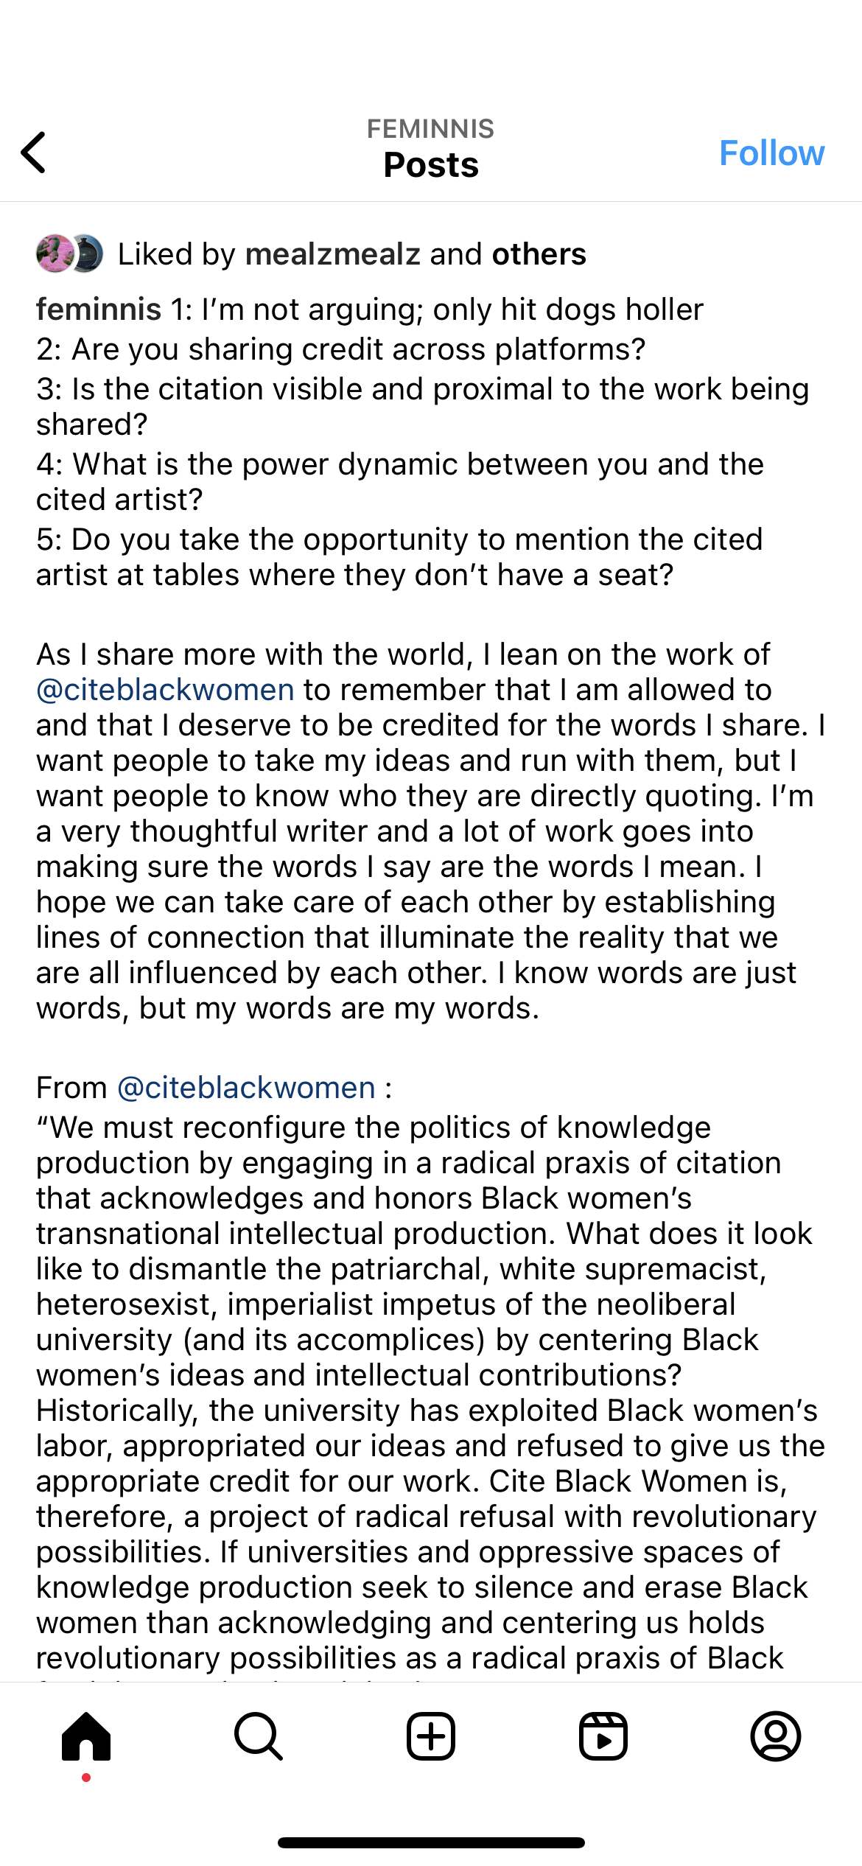Tap the FEMINNIS header label
This screenshot has height=1866, width=862.
tap(431, 129)
